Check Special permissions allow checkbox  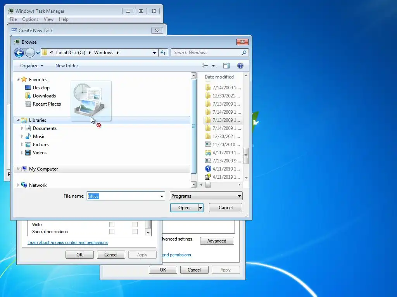pyautogui.click(x=112, y=231)
